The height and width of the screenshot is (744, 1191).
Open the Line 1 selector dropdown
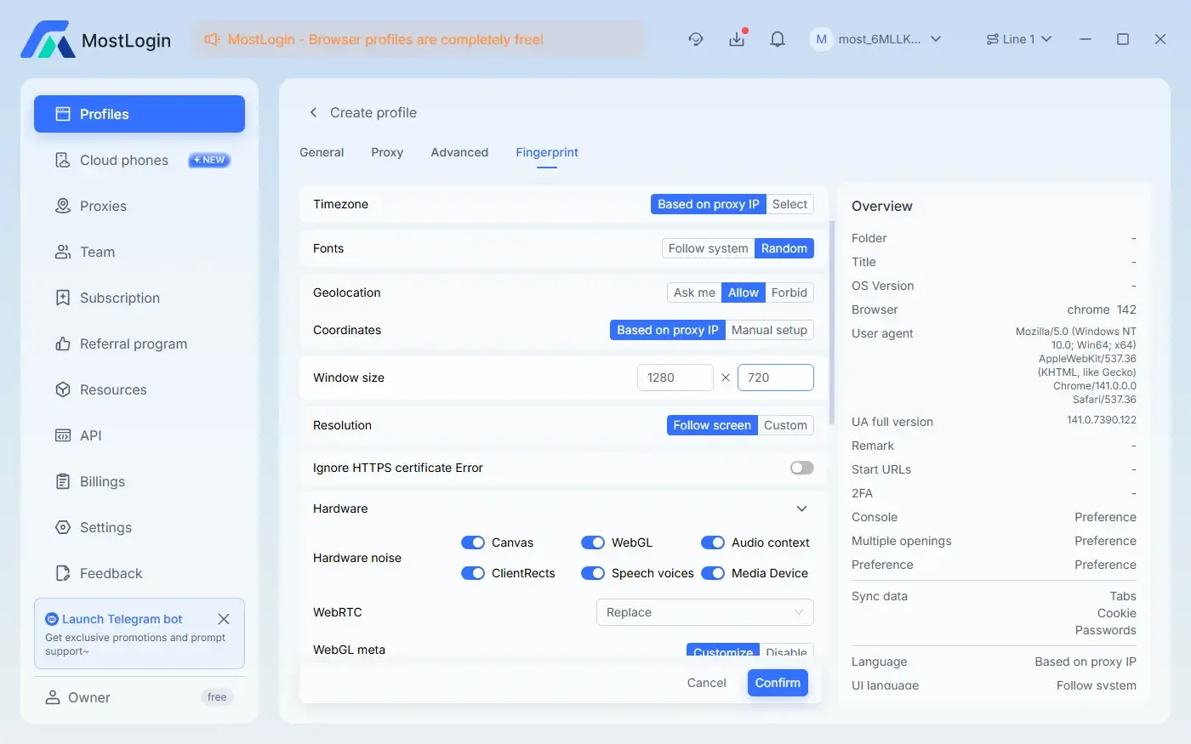click(1018, 38)
